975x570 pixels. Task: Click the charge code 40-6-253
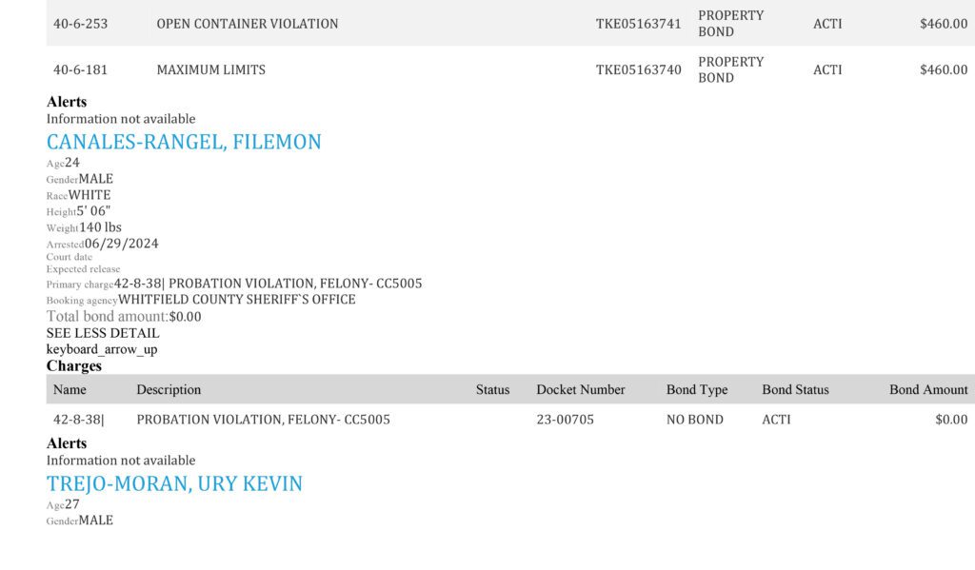80,24
